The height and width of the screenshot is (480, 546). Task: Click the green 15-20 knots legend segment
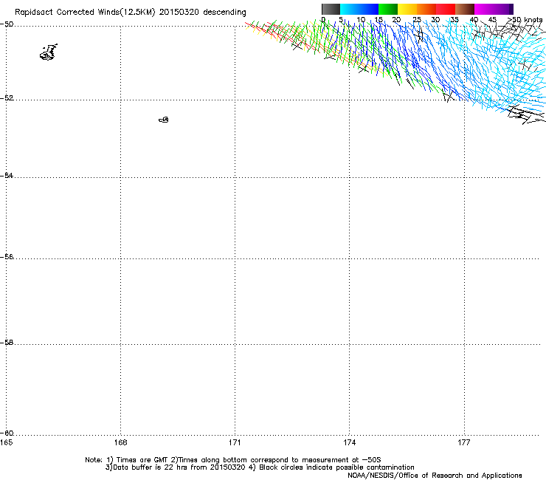tap(388, 9)
